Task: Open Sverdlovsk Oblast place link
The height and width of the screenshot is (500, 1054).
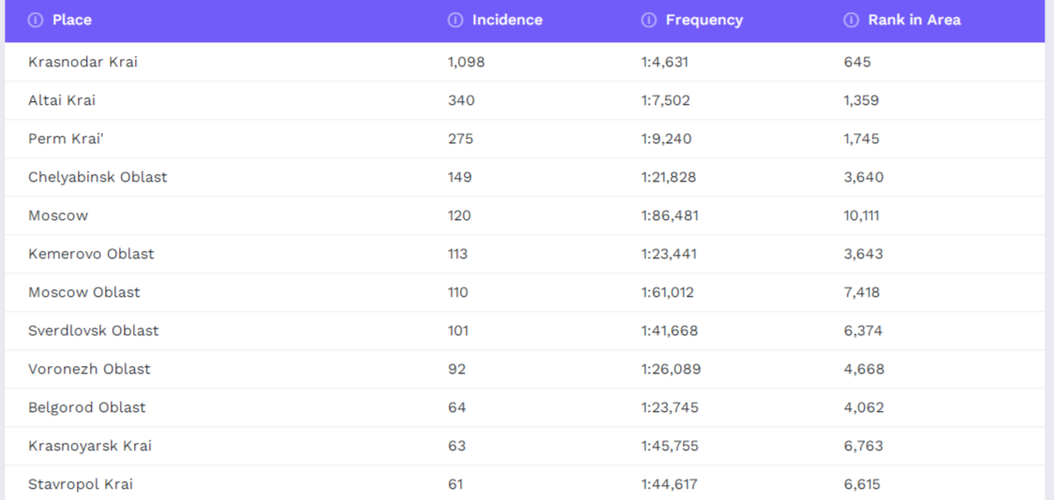Action: pyautogui.click(x=94, y=331)
